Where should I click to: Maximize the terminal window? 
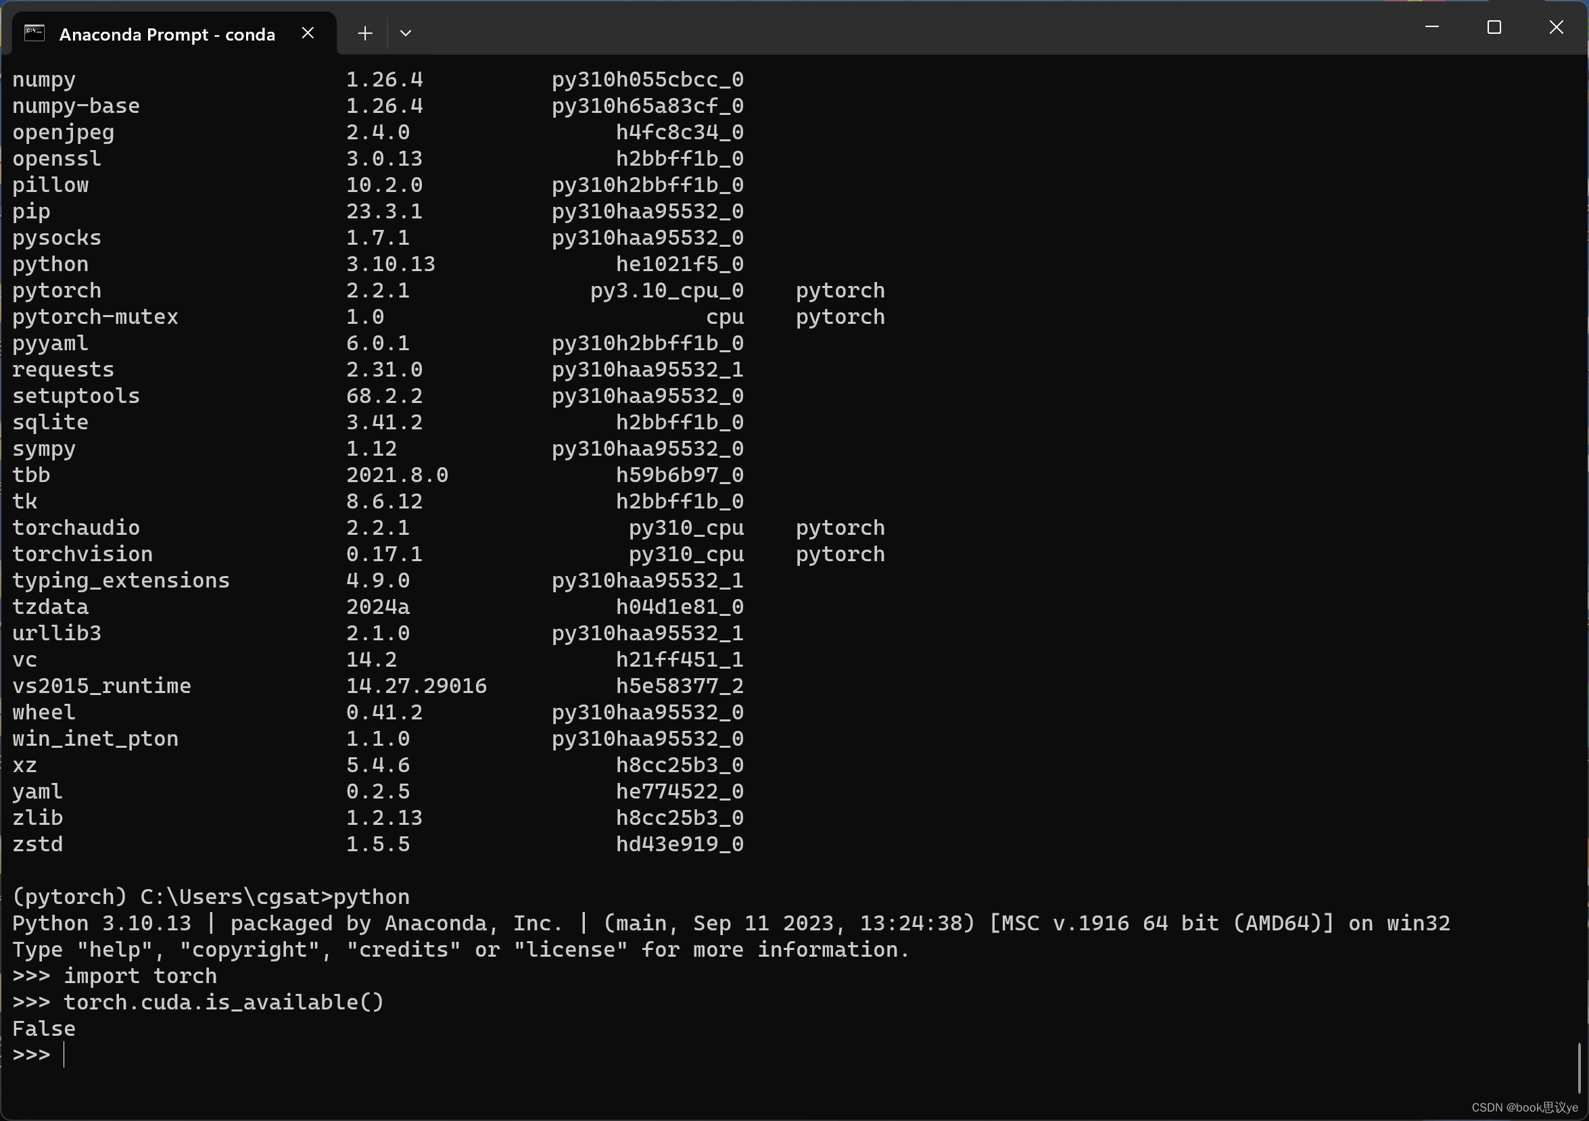1494,28
